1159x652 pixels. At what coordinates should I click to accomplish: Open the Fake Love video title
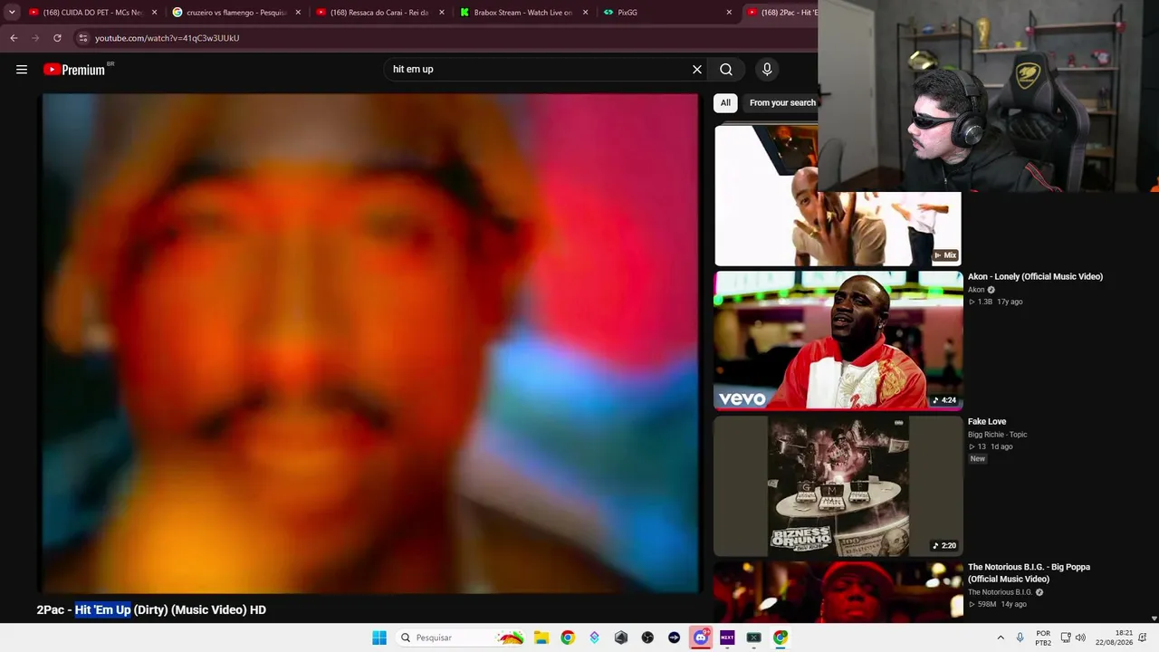click(987, 422)
